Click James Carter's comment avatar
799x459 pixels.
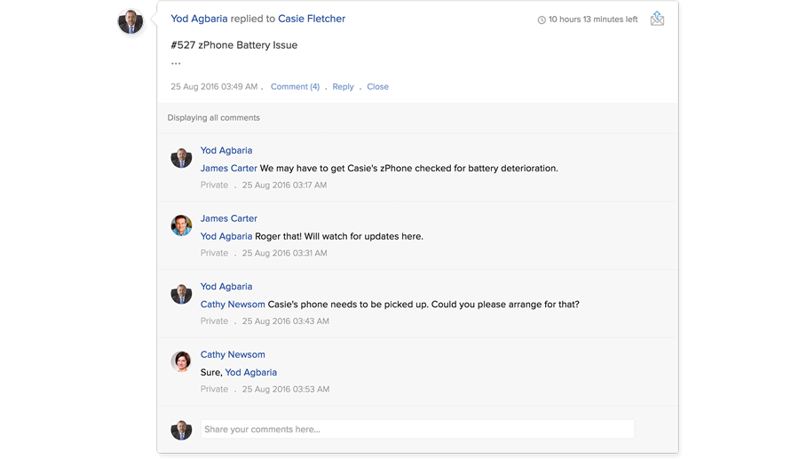click(181, 226)
